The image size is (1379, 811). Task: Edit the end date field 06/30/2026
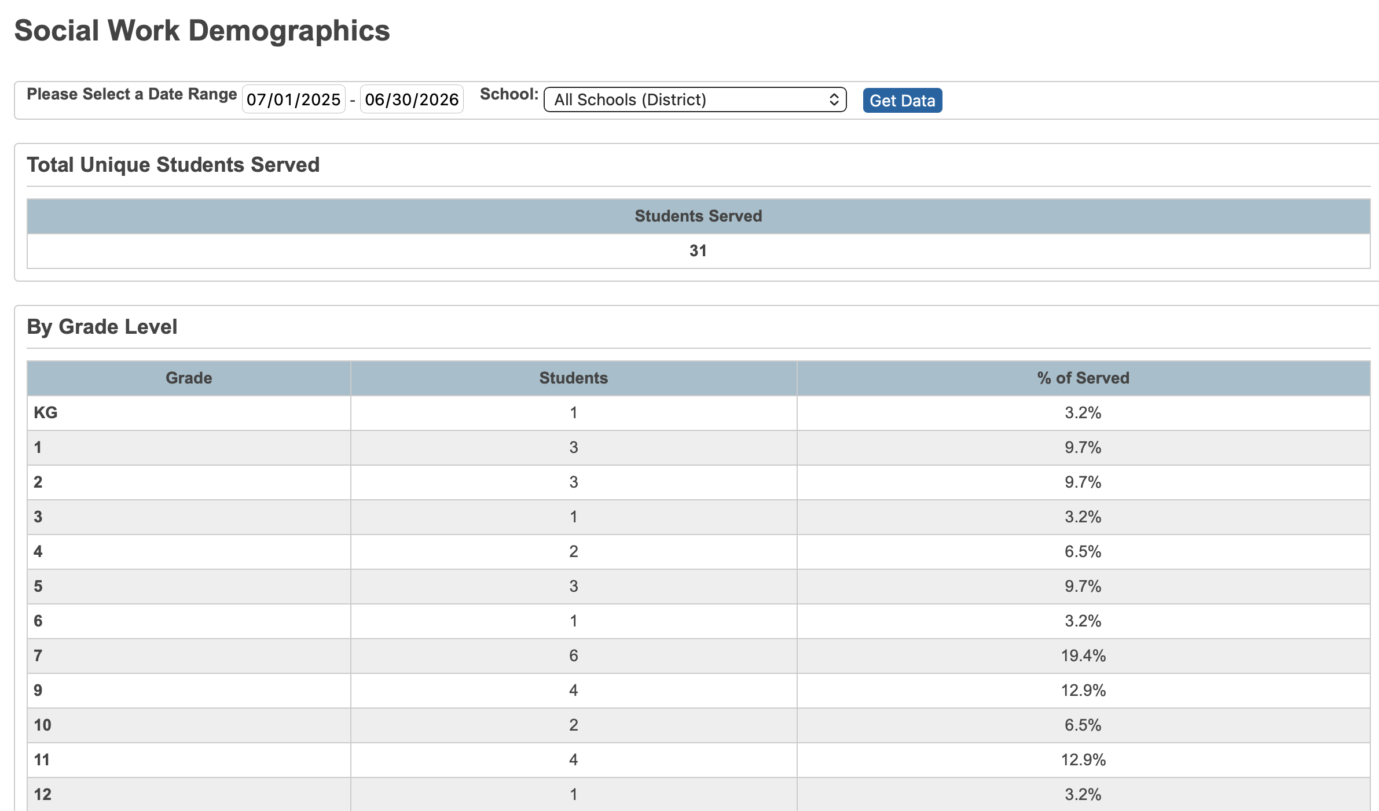point(412,99)
